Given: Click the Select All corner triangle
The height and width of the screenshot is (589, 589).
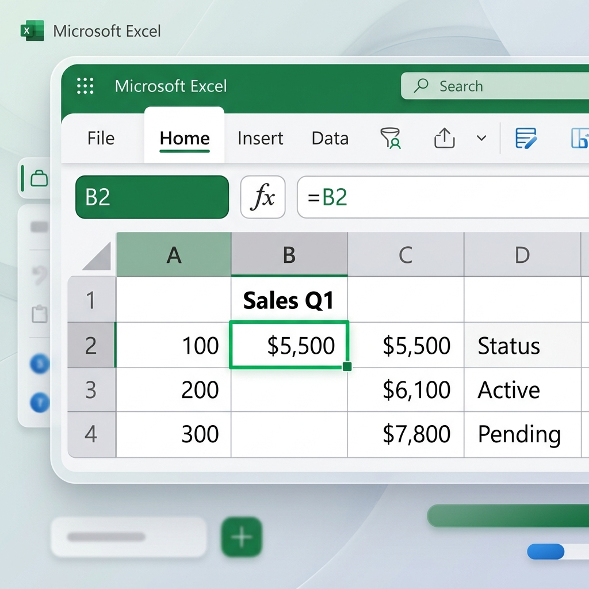Looking at the screenshot, I should (x=98, y=257).
